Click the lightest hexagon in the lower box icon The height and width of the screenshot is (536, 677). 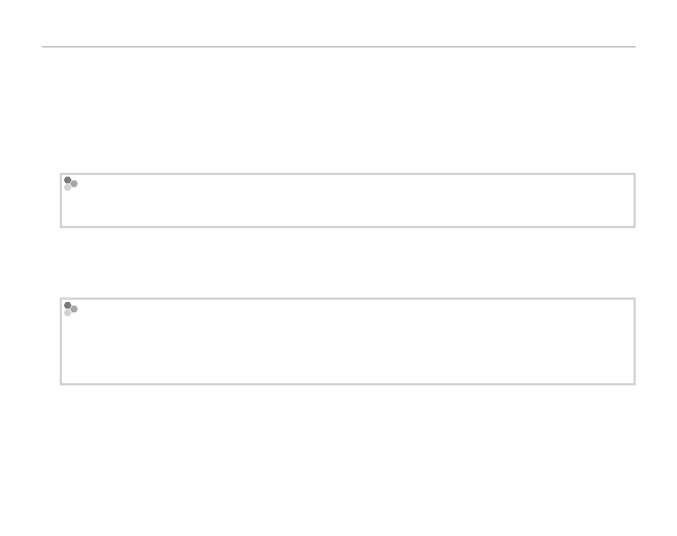pos(67,312)
